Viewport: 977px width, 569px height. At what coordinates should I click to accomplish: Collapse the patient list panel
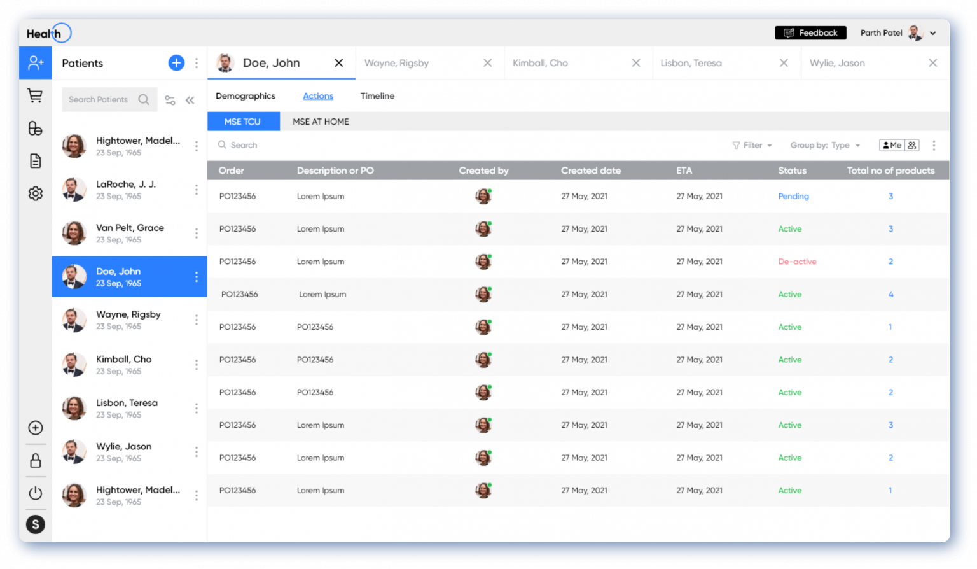(190, 100)
